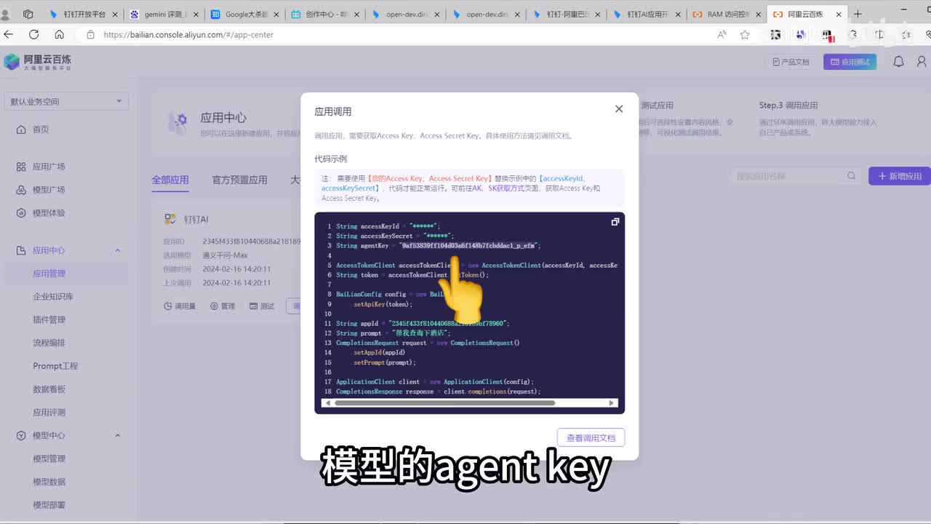
Task: Click the 新增应用 button
Action: click(899, 176)
